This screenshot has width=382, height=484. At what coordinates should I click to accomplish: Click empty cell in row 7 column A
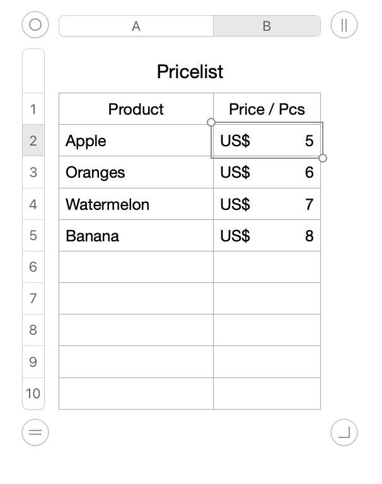[x=136, y=299]
